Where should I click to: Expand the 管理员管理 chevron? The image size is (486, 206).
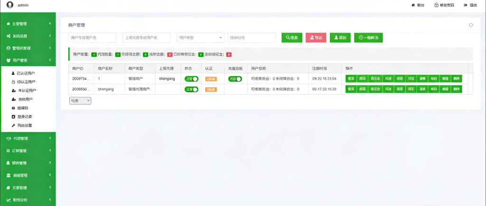click(x=50, y=48)
